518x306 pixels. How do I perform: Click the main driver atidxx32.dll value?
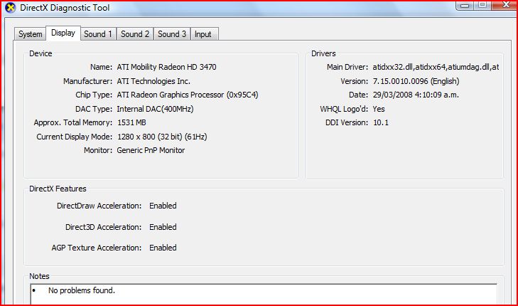pyautogui.click(x=436, y=67)
